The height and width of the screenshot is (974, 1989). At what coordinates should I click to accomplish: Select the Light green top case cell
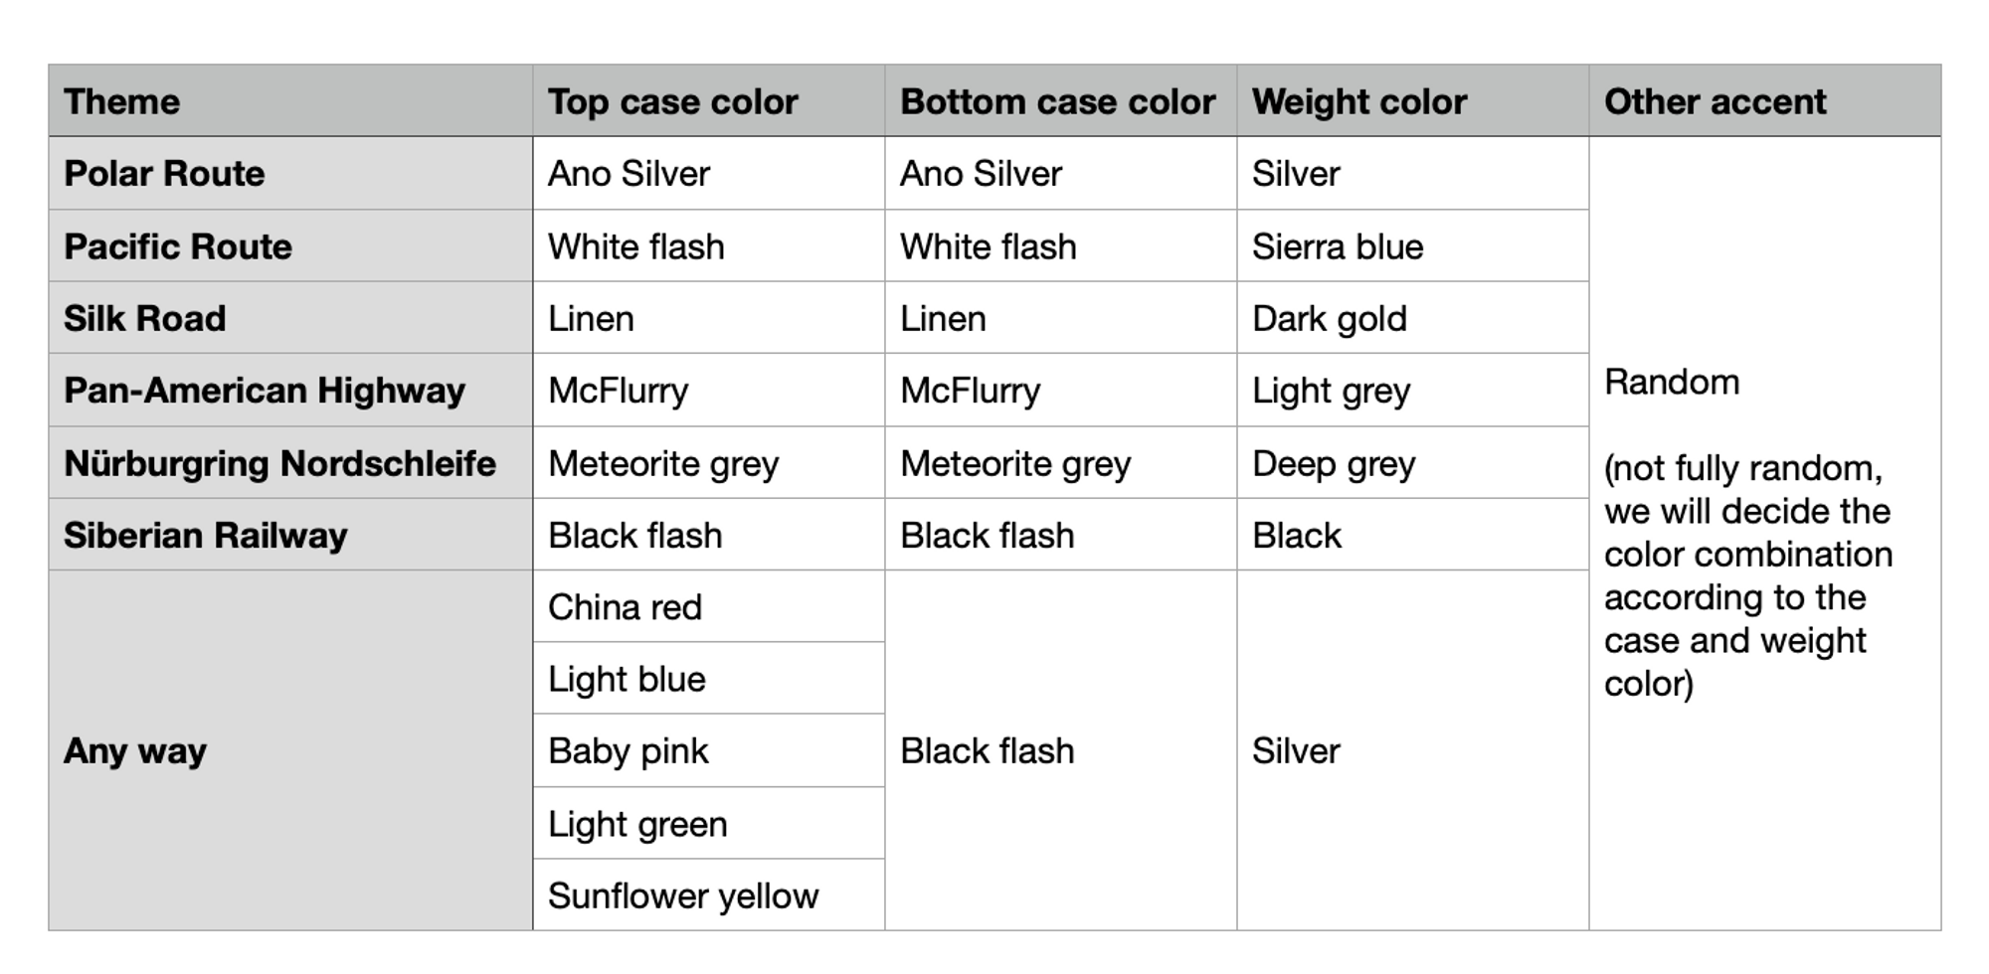click(x=637, y=824)
